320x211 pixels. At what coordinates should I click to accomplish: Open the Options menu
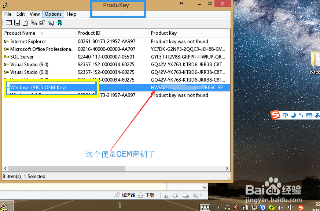point(53,14)
